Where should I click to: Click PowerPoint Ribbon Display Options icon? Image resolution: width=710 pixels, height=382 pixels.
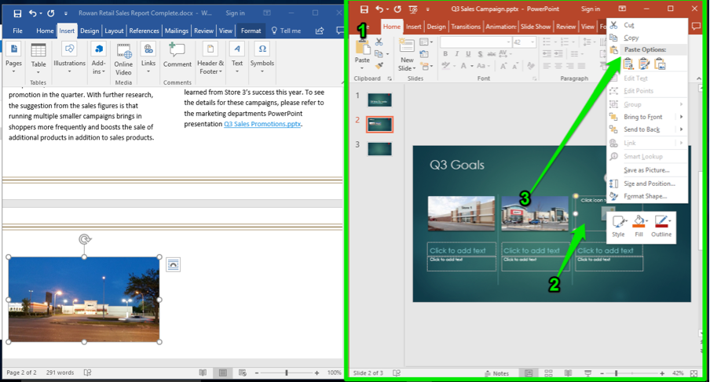[623, 9]
